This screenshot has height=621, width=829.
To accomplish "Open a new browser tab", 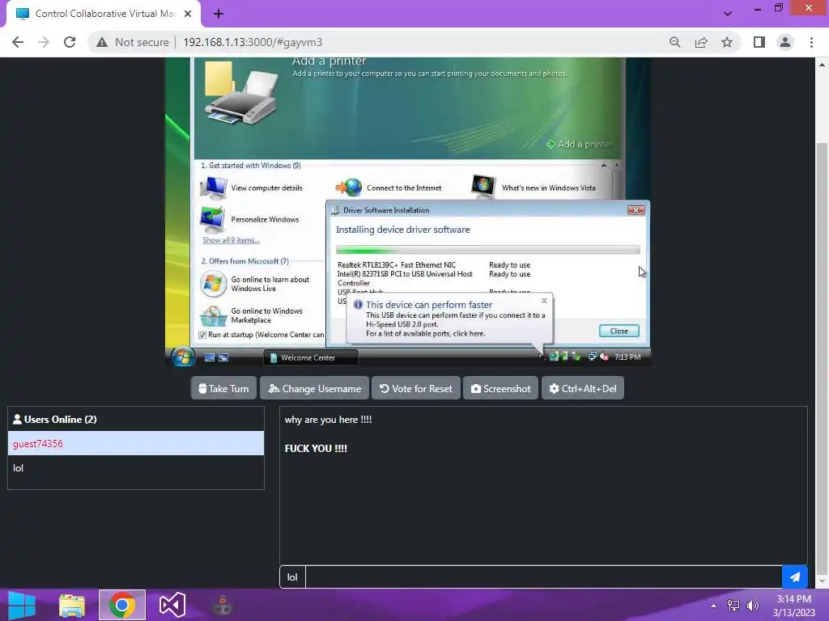I will [219, 15].
